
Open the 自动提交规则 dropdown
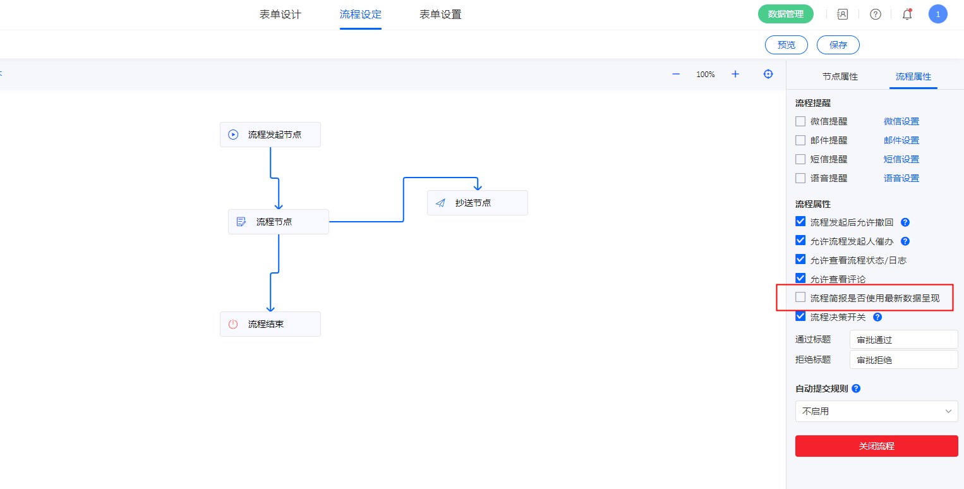click(x=876, y=411)
